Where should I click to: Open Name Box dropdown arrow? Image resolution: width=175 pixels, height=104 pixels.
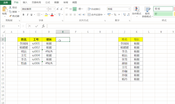click(x=19, y=26)
